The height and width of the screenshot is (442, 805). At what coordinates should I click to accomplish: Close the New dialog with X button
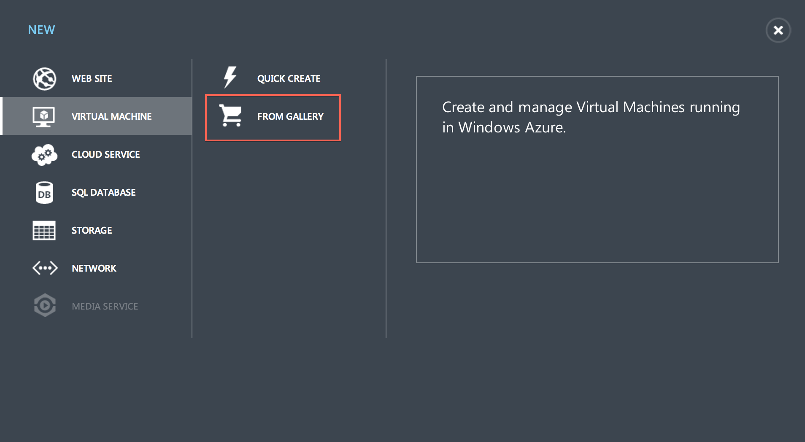[x=778, y=30]
